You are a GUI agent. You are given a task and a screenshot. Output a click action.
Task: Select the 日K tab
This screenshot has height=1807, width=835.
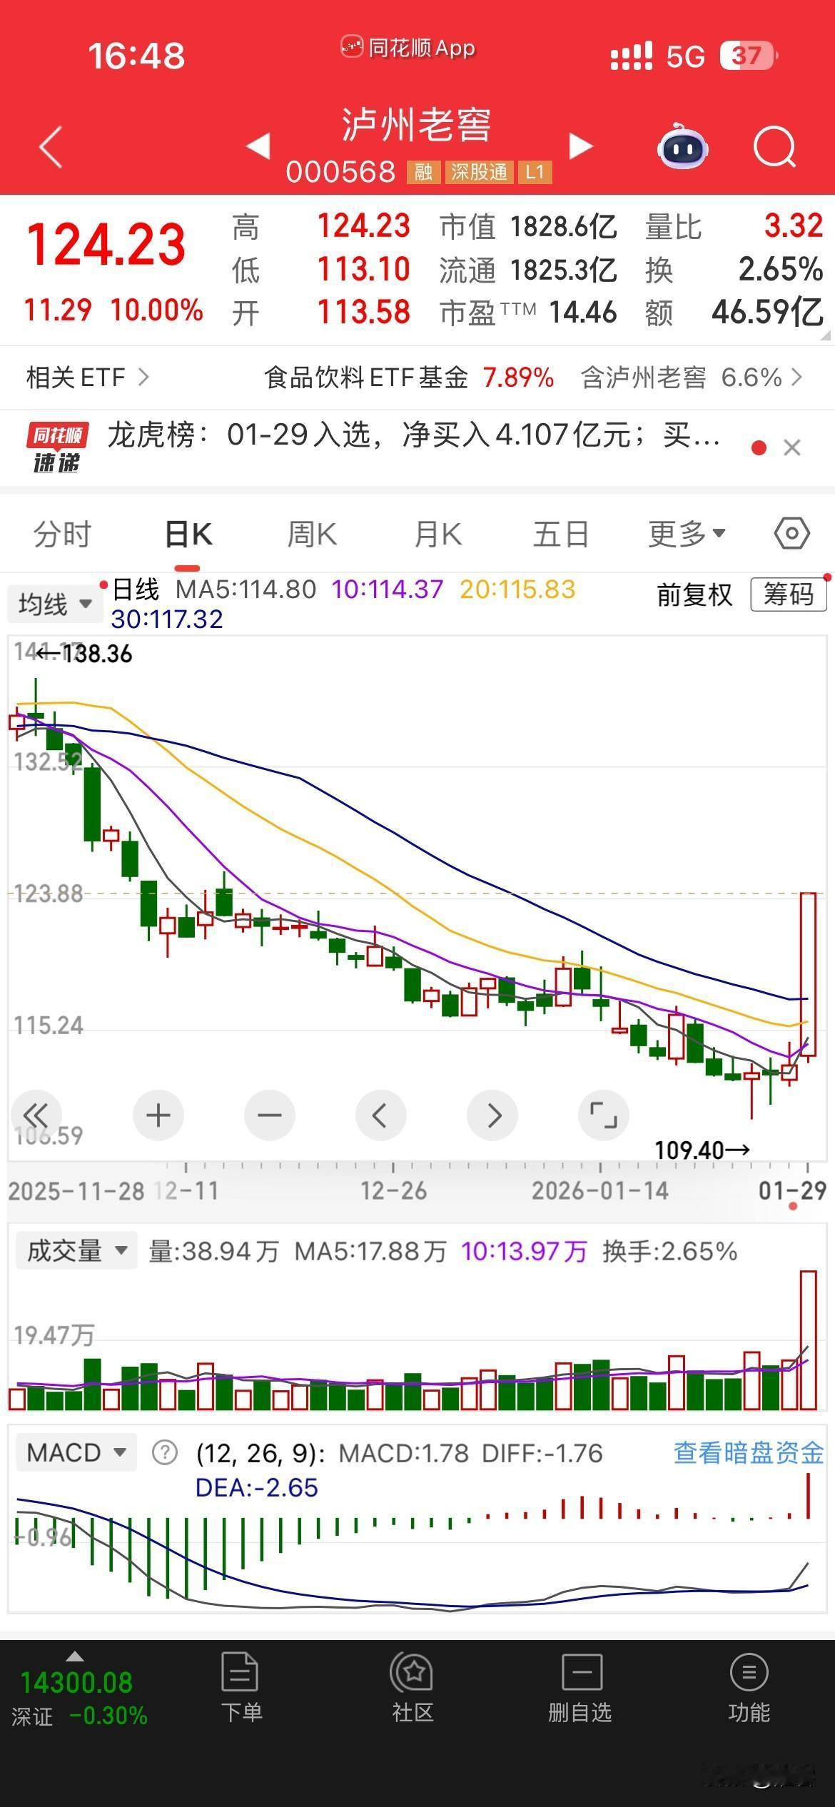[x=188, y=534]
